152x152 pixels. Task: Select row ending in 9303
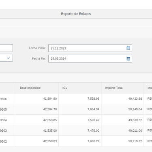pos(76,131)
